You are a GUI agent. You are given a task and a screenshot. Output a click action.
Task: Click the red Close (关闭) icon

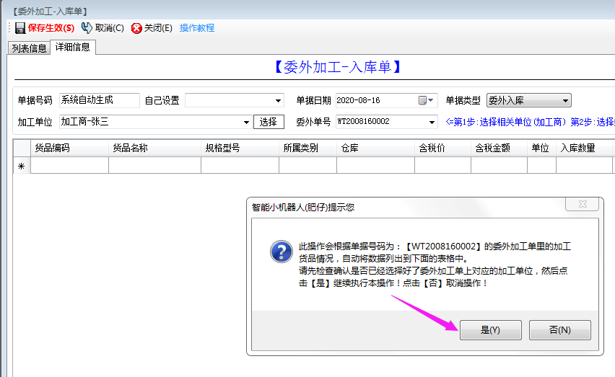(x=136, y=28)
